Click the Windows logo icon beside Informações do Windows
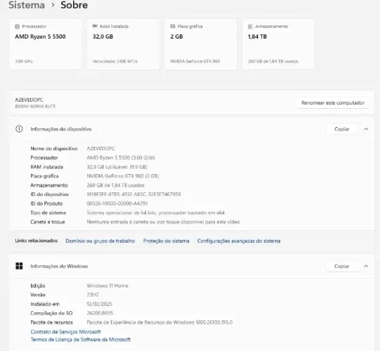Image resolution: width=380 pixels, height=351 pixels. tap(19, 266)
